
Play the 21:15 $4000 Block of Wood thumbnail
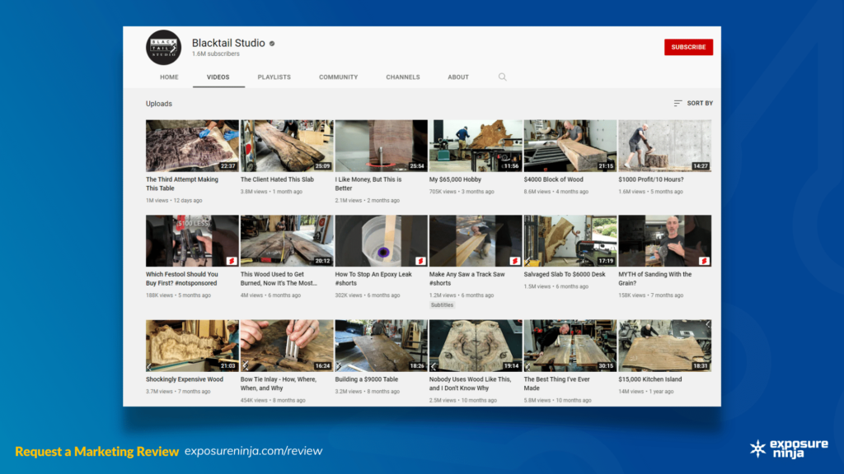click(570, 146)
